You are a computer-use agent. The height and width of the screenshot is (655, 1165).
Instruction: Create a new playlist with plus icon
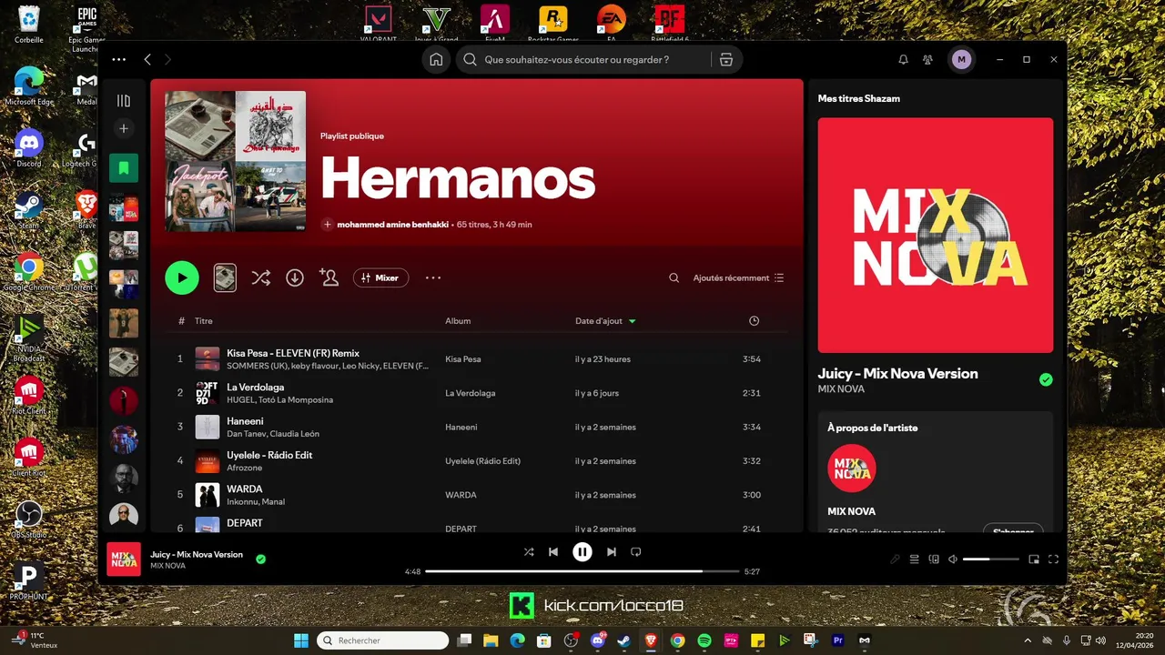click(x=124, y=128)
